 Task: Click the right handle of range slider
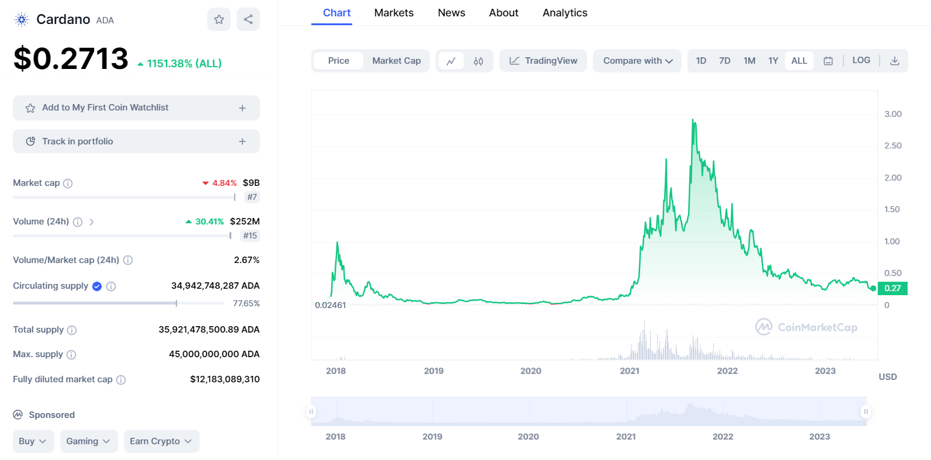point(866,411)
